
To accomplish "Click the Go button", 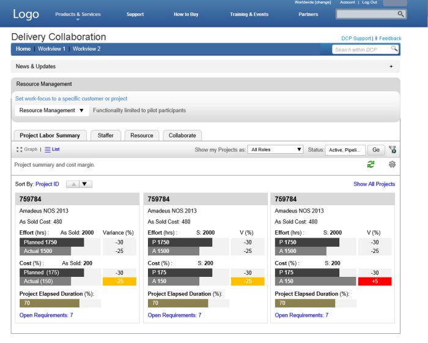I will [x=376, y=150].
